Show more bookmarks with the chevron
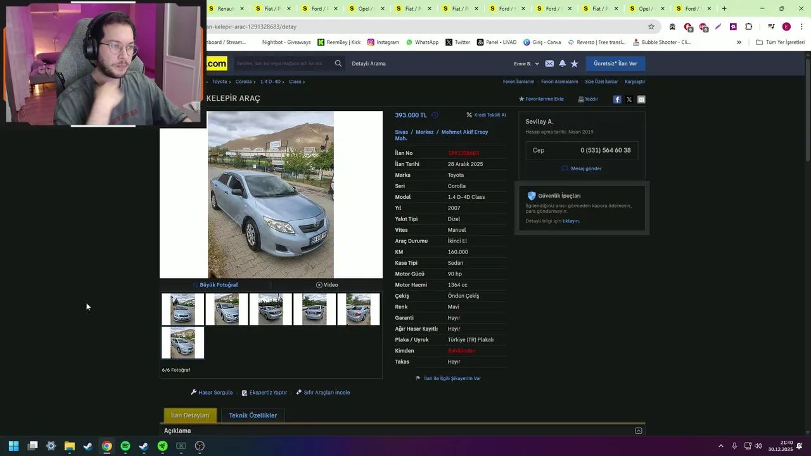This screenshot has width=811, height=456. (739, 42)
